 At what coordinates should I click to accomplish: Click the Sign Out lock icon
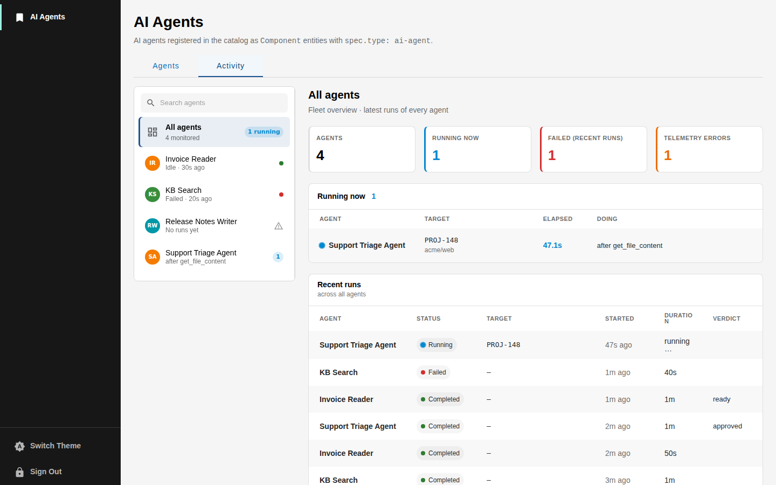[20, 472]
